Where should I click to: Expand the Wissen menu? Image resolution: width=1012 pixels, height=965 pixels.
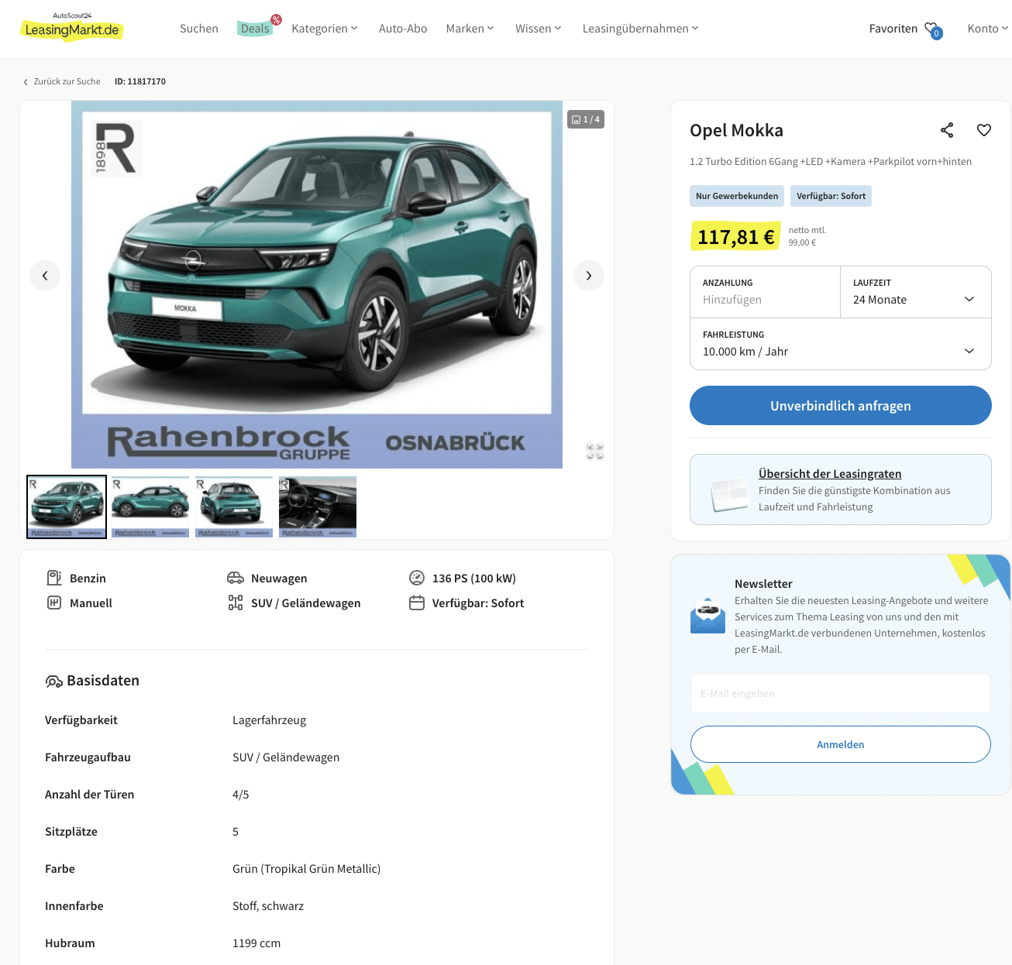pos(539,29)
